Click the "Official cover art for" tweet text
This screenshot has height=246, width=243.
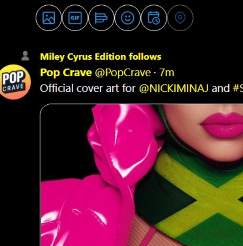coord(87,88)
